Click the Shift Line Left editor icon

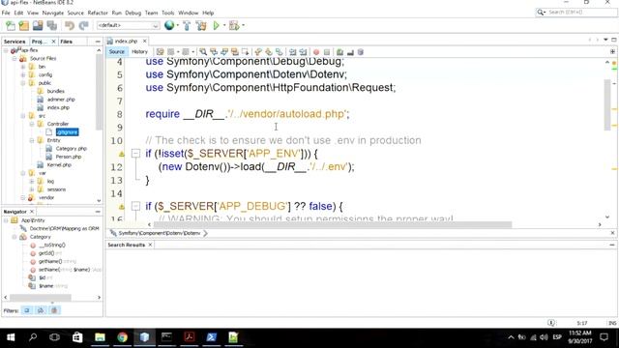tap(292, 51)
